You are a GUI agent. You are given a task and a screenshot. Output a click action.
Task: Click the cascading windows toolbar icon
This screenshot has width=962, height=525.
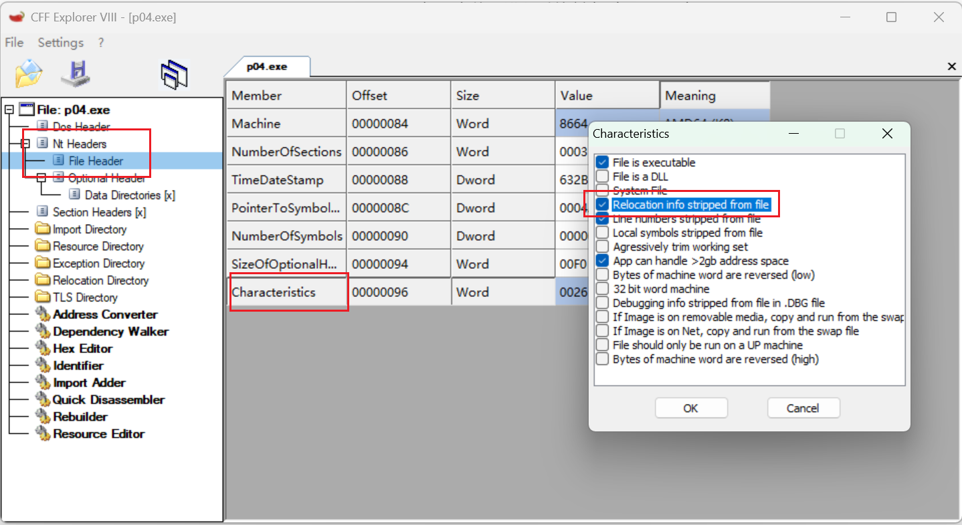[x=174, y=74]
